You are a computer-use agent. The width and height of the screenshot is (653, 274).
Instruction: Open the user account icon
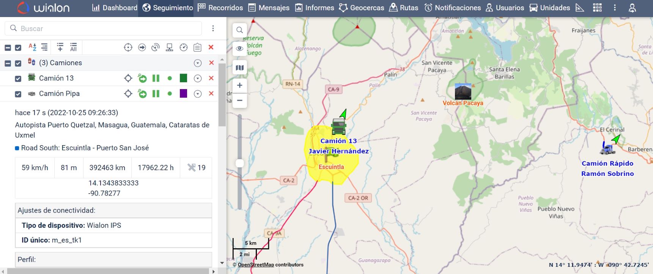coord(632,8)
